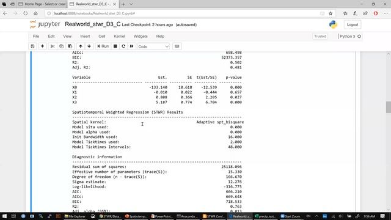Click the Last Checkpoint text
Screen dimensions: 391x220
(147, 24)
